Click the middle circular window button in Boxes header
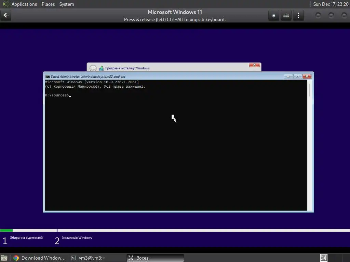This screenshot has height=262, width=350. (x=331, y=15)
